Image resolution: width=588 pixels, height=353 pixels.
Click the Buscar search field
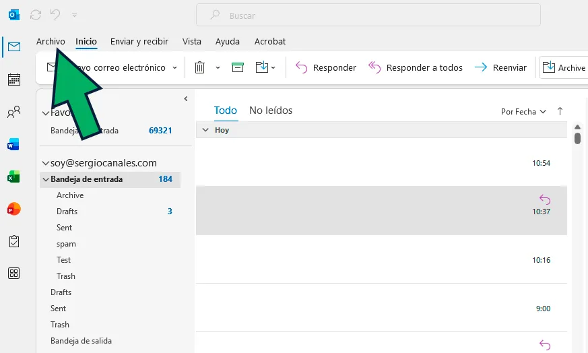coord(368,15)
